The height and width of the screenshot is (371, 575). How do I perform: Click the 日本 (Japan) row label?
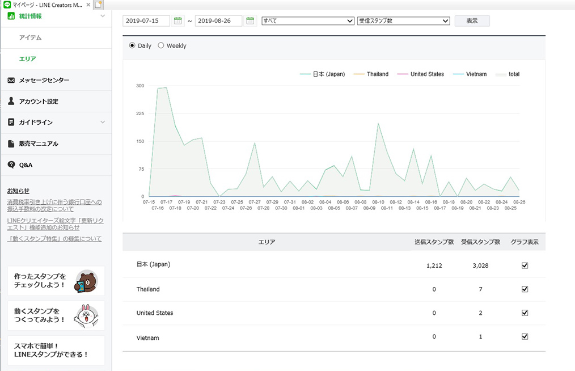[x=153, y=264]
